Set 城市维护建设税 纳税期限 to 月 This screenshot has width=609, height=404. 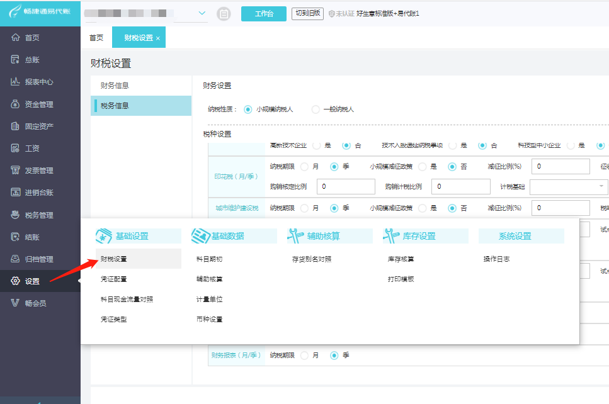305,208
